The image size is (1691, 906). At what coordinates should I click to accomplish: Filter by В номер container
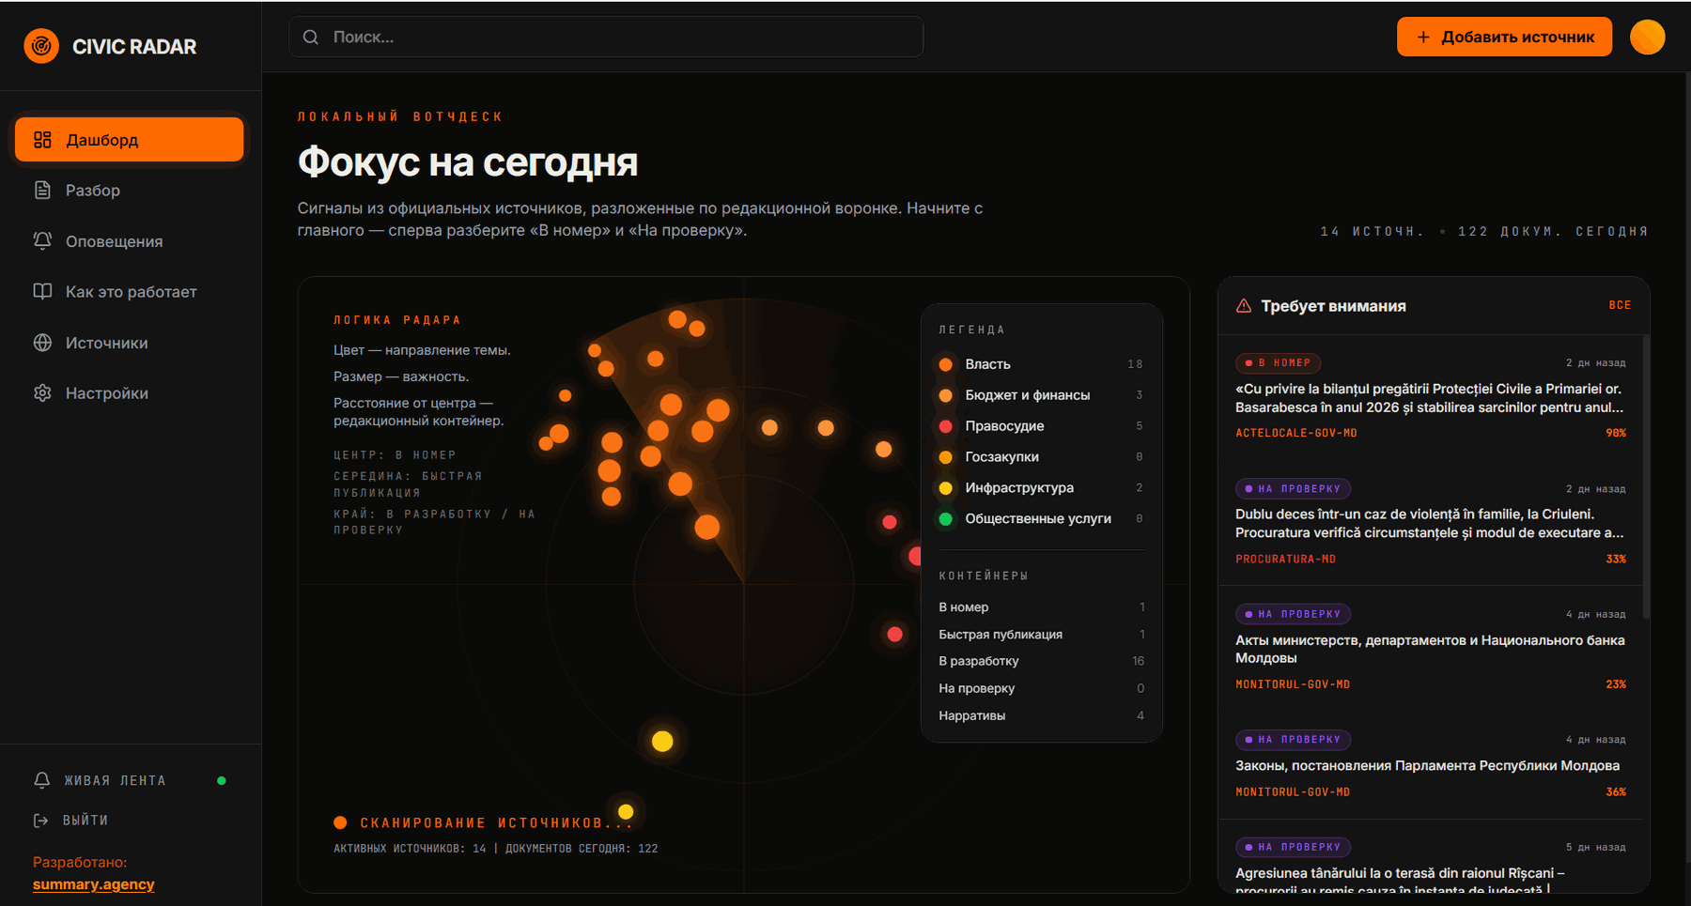click(1041, 607)
